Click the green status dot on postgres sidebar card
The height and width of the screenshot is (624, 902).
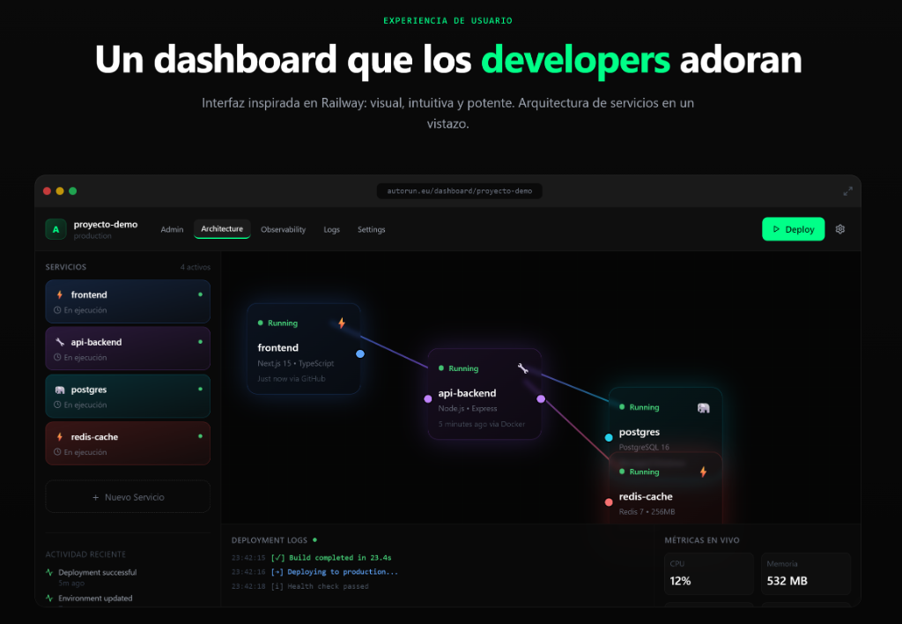pos(200,389)
